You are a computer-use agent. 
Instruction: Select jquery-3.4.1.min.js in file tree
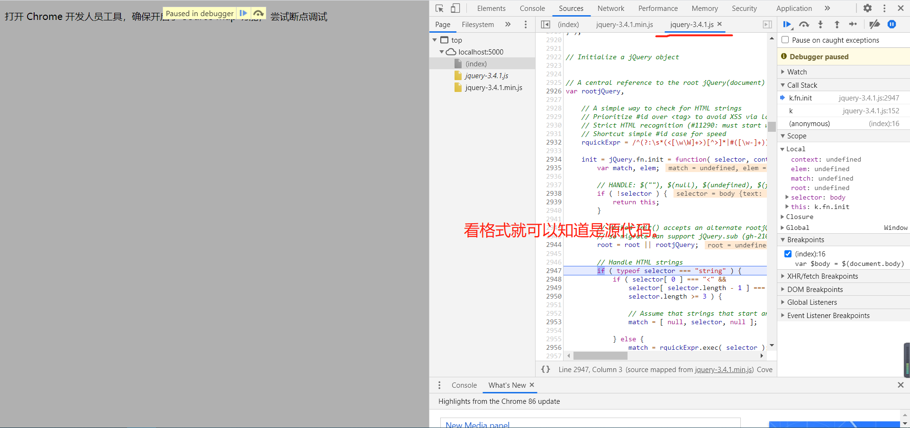pos(493,88)
